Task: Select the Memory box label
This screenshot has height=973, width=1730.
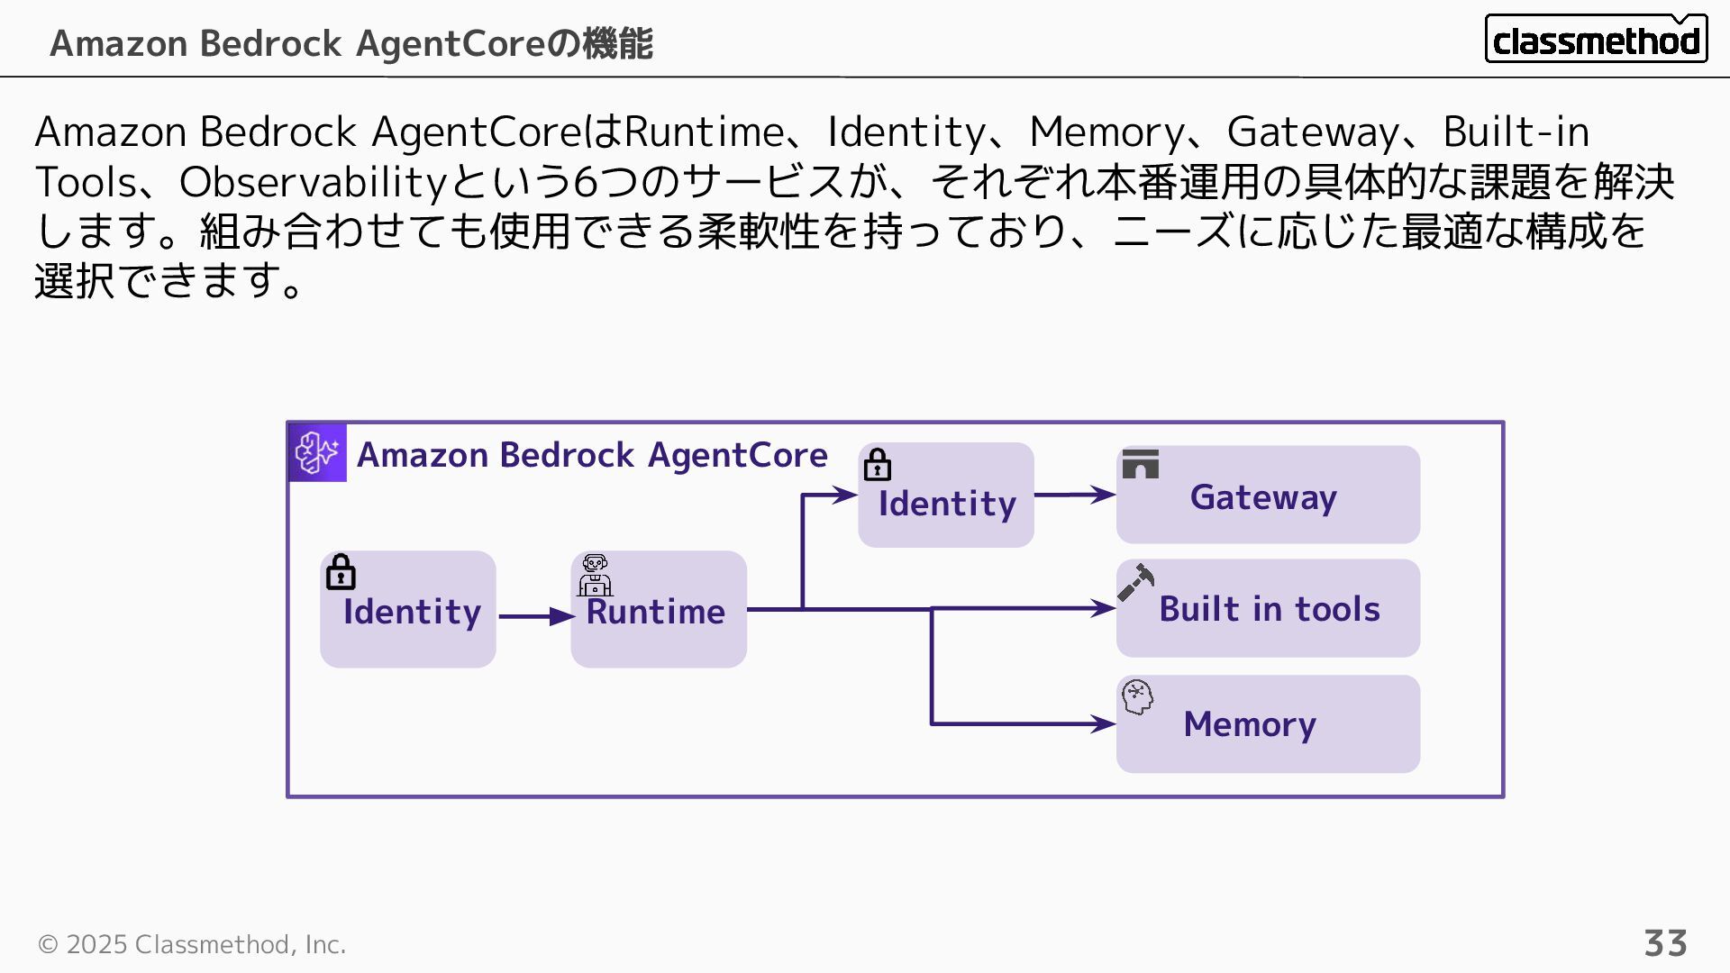Action: tap(1250, 724)
